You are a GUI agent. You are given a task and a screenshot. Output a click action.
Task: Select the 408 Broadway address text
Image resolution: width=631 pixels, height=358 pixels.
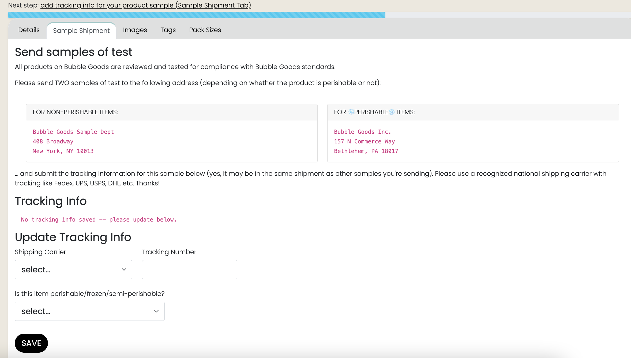click(x=53, y=142)
